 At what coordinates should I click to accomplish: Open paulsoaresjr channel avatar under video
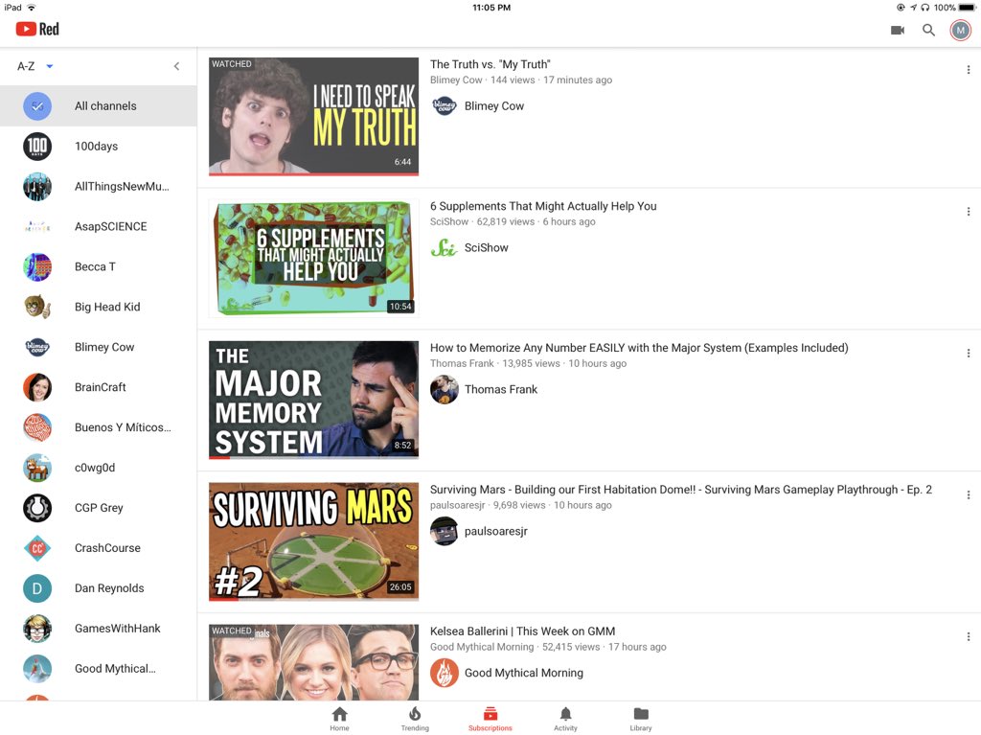[445, 531]
